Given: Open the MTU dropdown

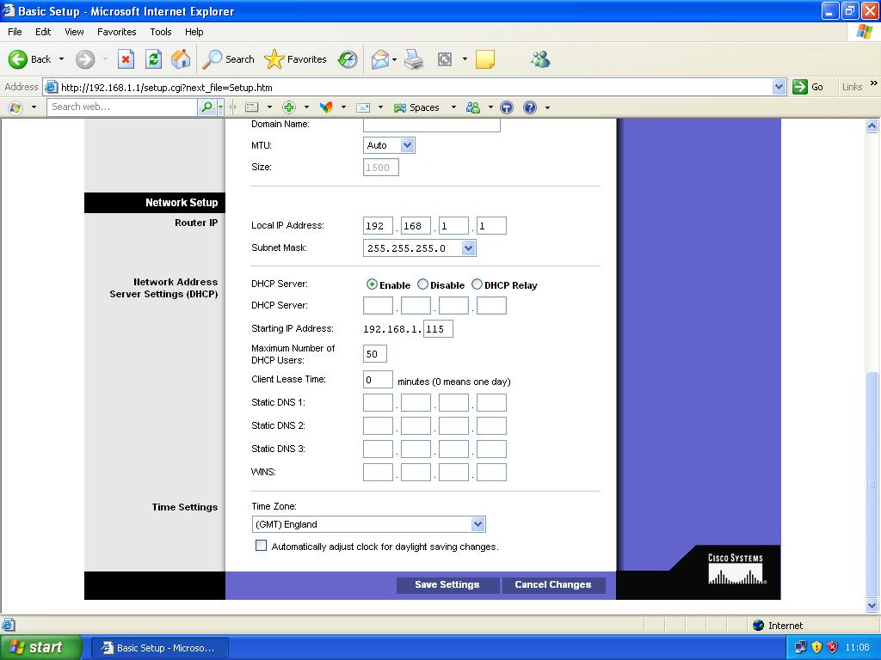Looking at the screenshot, I should coord(389,145).
